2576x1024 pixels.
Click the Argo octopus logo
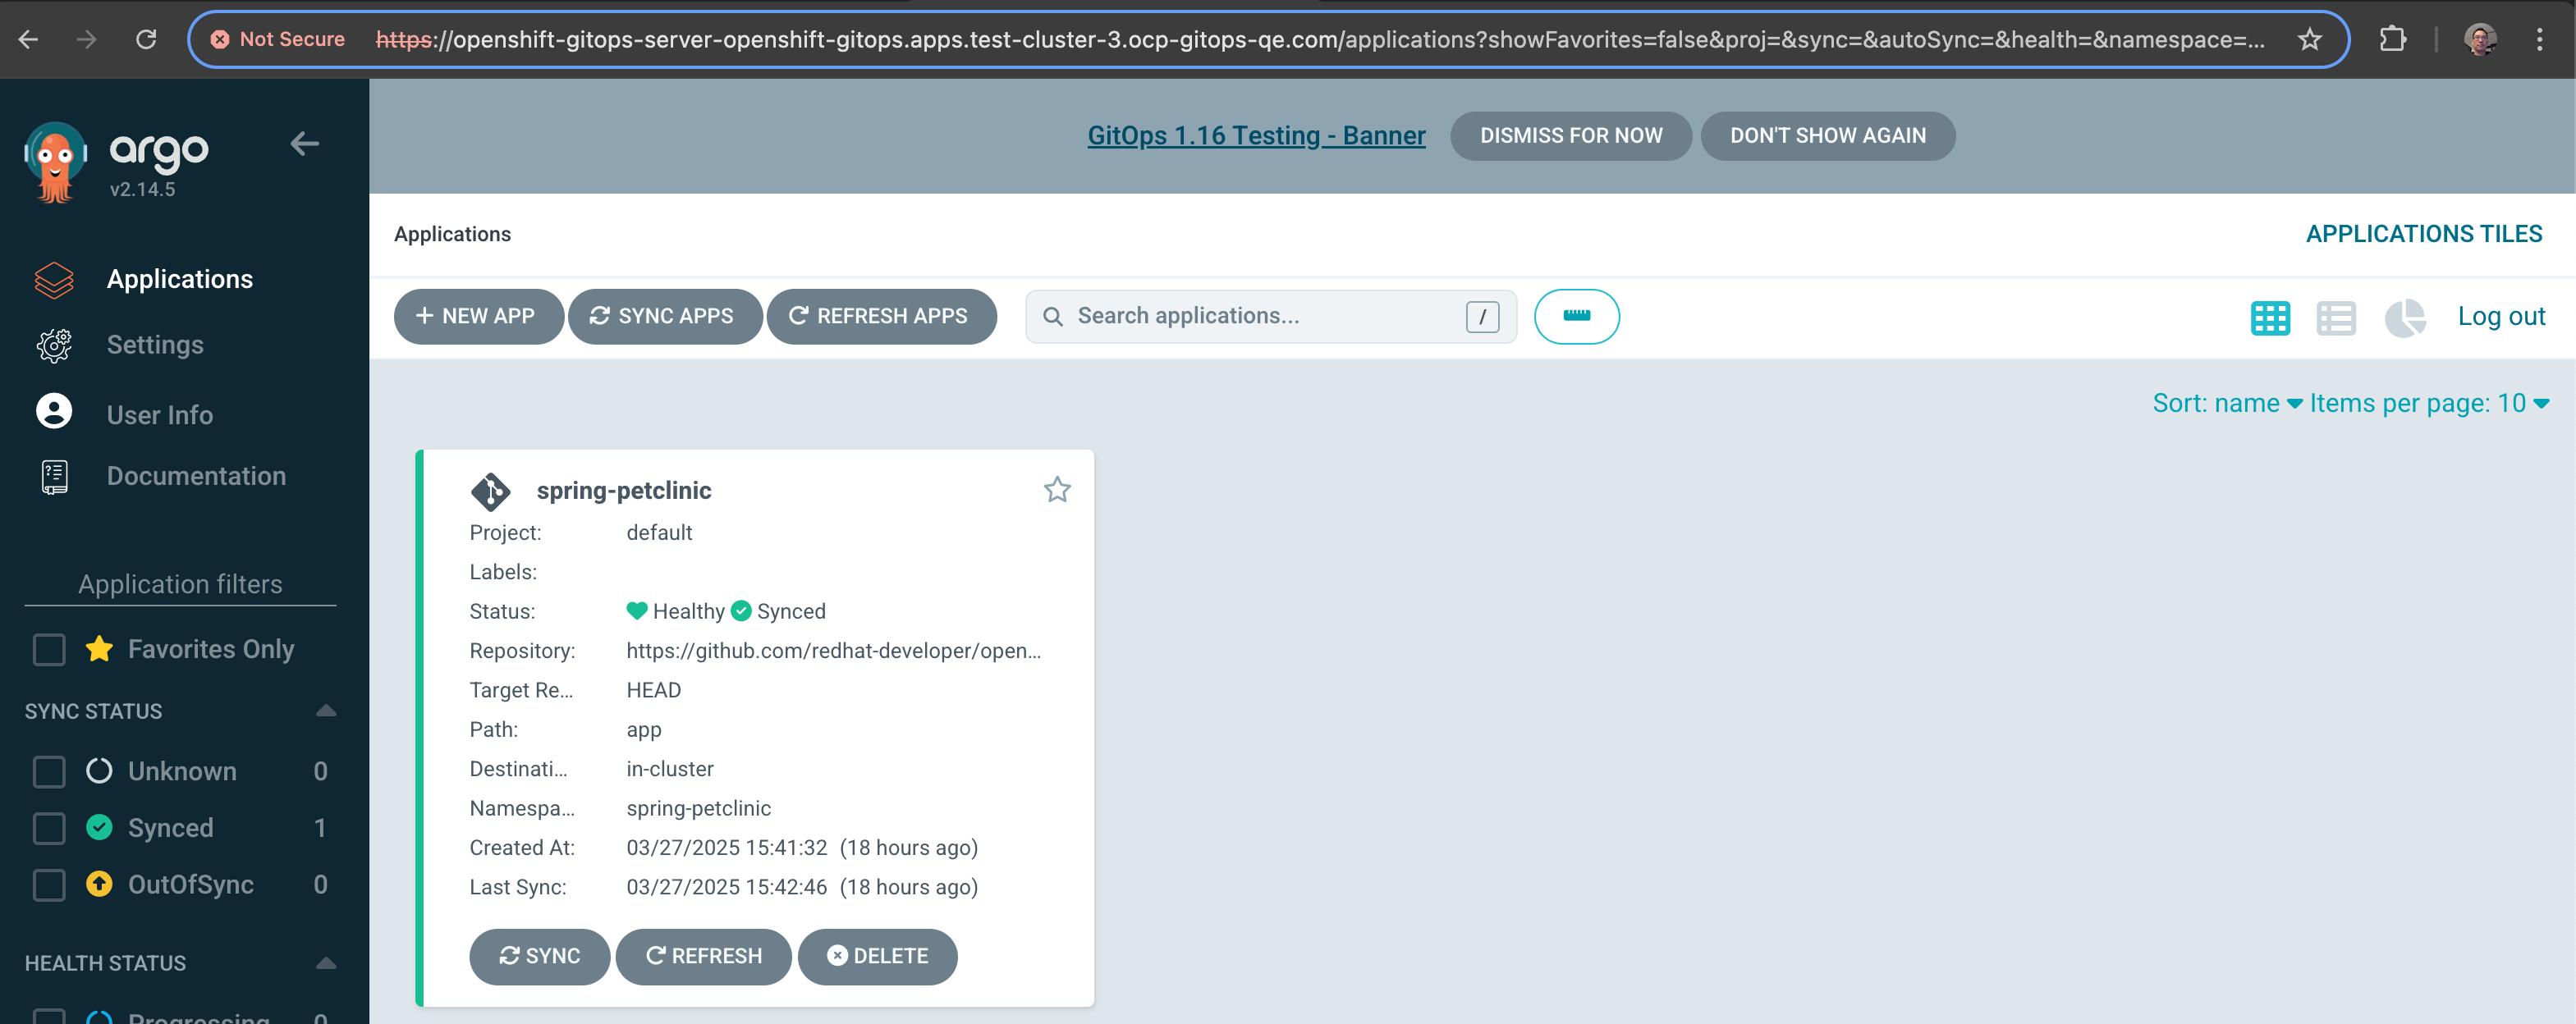[55, 162]
